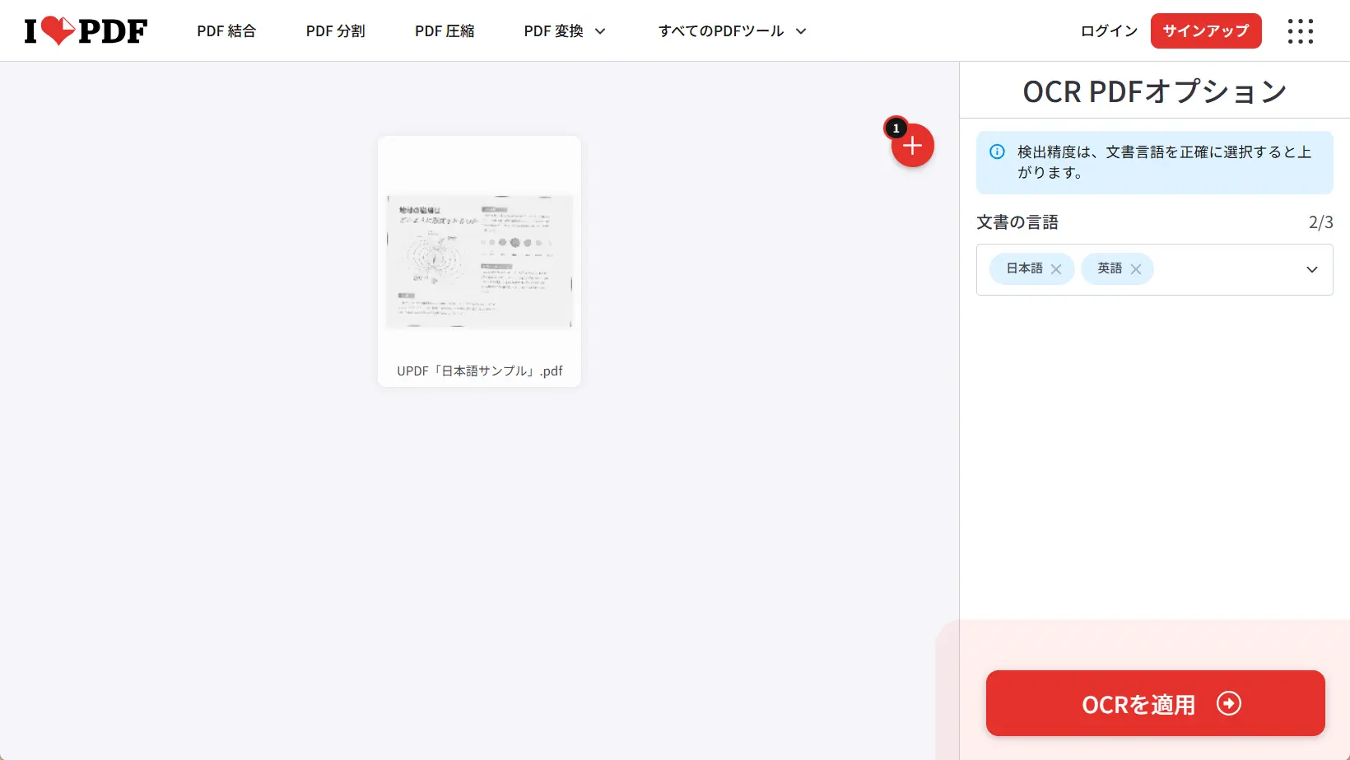
Task: Select the 日本語 language tag
Action: pyautogui.click(x=1022, y=268)
